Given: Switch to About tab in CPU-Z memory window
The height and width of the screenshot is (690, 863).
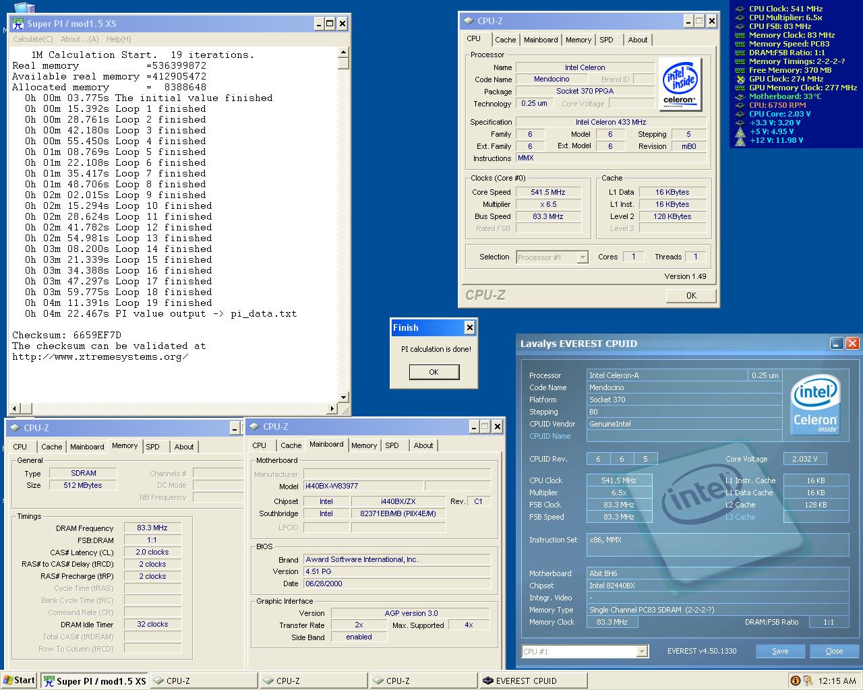Looking at the screenshot, I should click(183, 447).
